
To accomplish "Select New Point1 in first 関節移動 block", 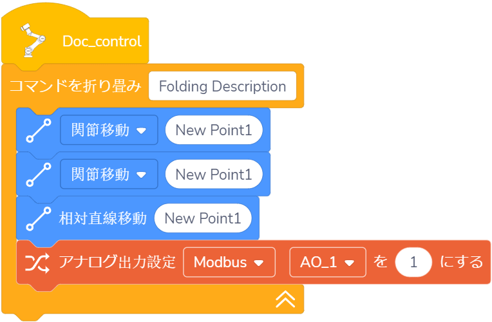I will [214, 131].
